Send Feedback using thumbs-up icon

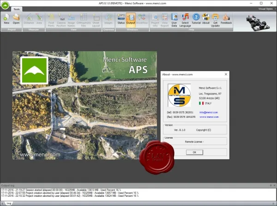(226, 19)
